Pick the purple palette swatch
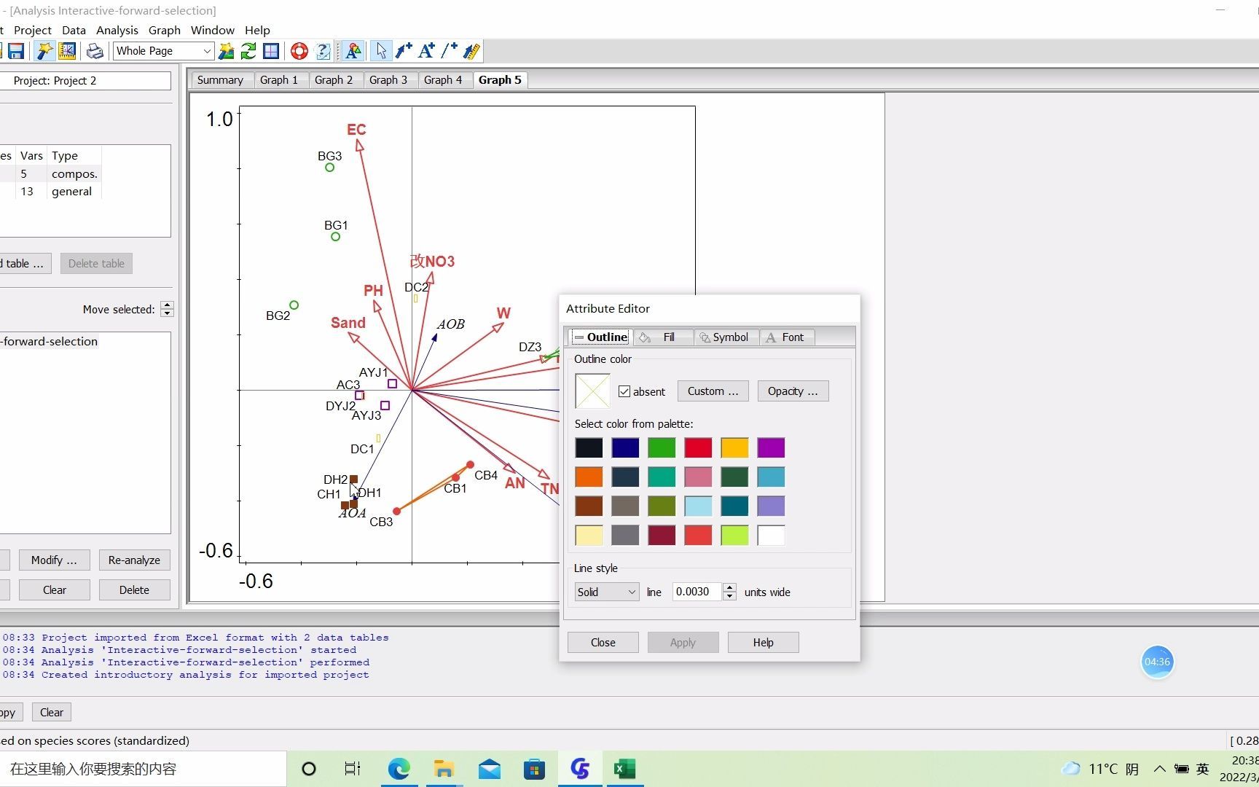This screenshot has height=787, width=1259. pyautogui.click(x=771, y=447)
